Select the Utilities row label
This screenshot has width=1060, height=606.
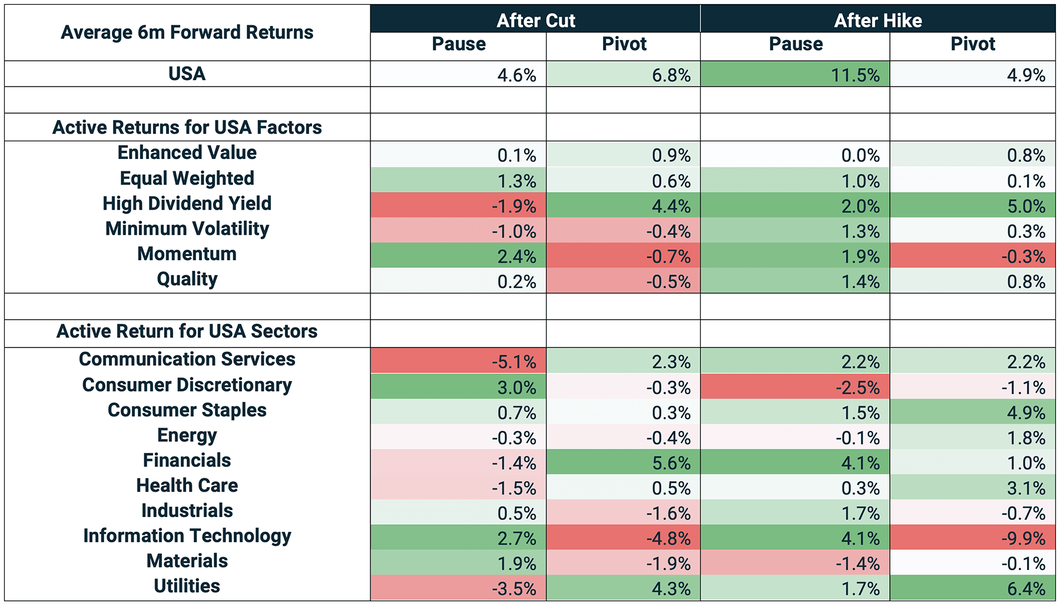tap(187, 587)
